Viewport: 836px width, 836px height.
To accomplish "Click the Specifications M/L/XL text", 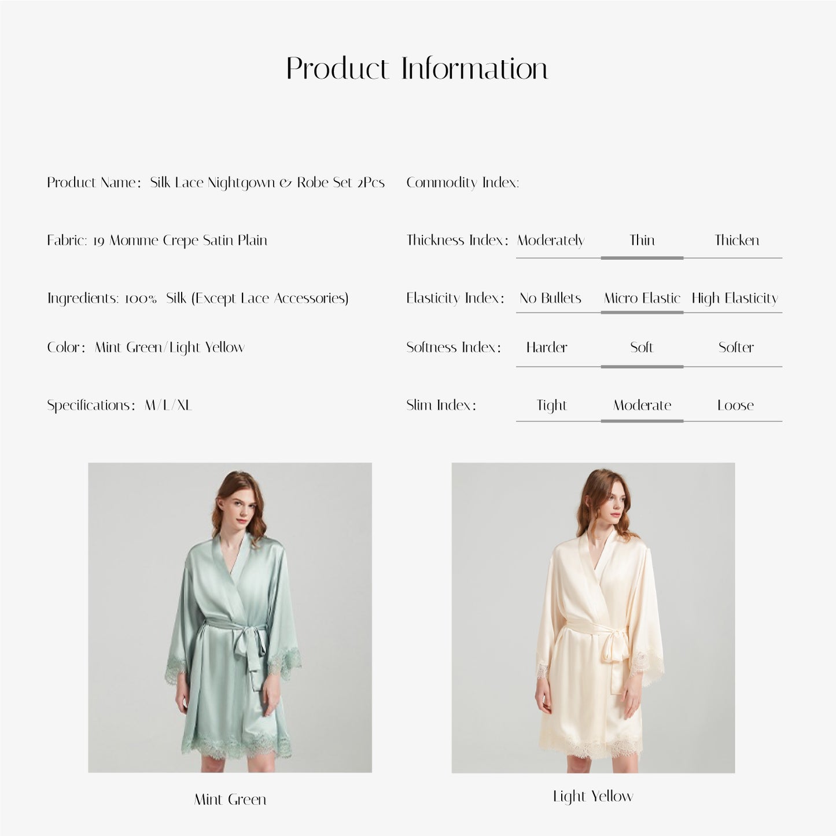I will pos(119,405).
